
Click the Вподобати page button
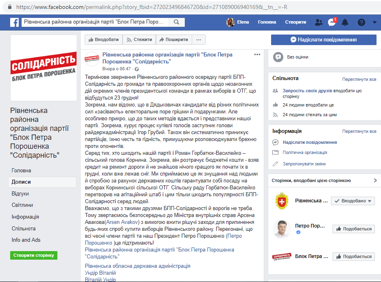pos(103,39)
